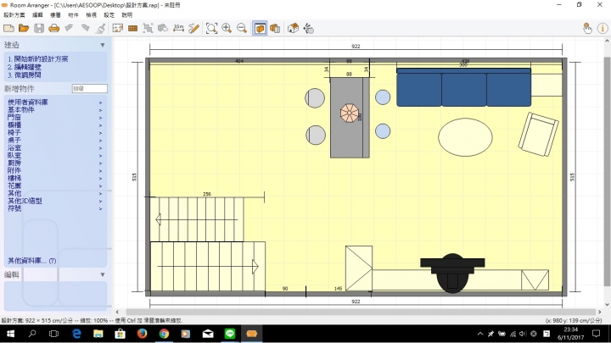Select the tilted armchair object

[539, 135]
